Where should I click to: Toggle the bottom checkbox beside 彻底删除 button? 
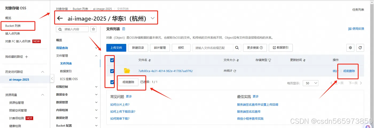(x=112, y=82)
